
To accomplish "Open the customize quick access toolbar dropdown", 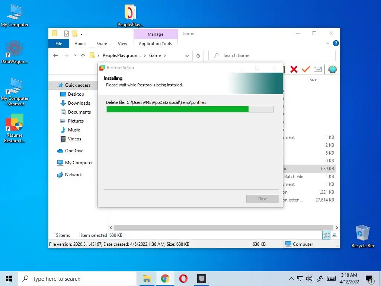I will tap(81, 34).
